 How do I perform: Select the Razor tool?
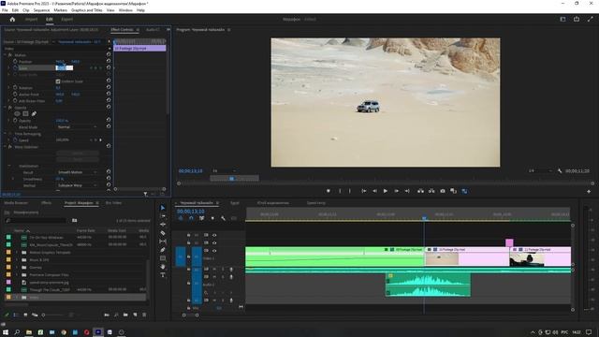(163, 233)
